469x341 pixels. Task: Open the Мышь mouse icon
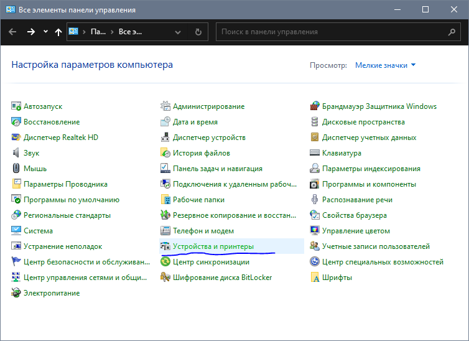(16, 169)
